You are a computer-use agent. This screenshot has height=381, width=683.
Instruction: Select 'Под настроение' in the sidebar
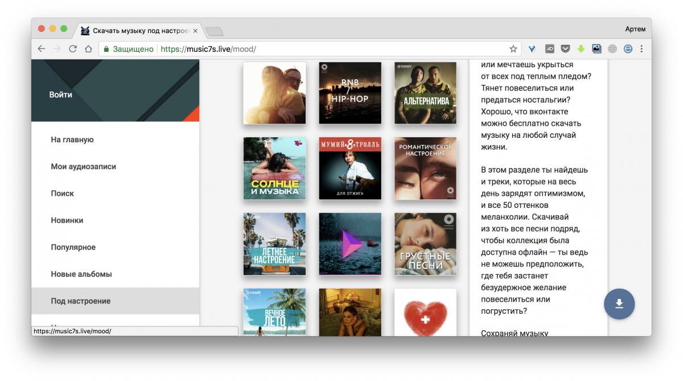(x=115, y=301)
